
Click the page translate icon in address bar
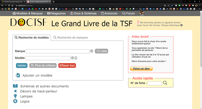(x=165, y=6)
